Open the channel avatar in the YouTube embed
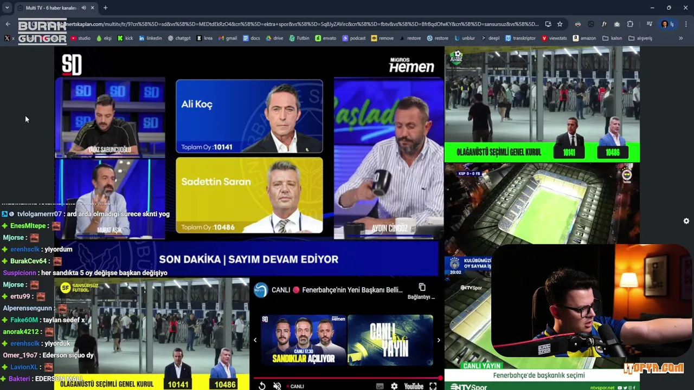 pos(261,290)
